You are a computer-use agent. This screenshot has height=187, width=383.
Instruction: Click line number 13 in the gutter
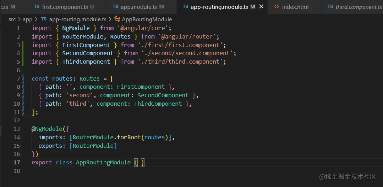17,129
